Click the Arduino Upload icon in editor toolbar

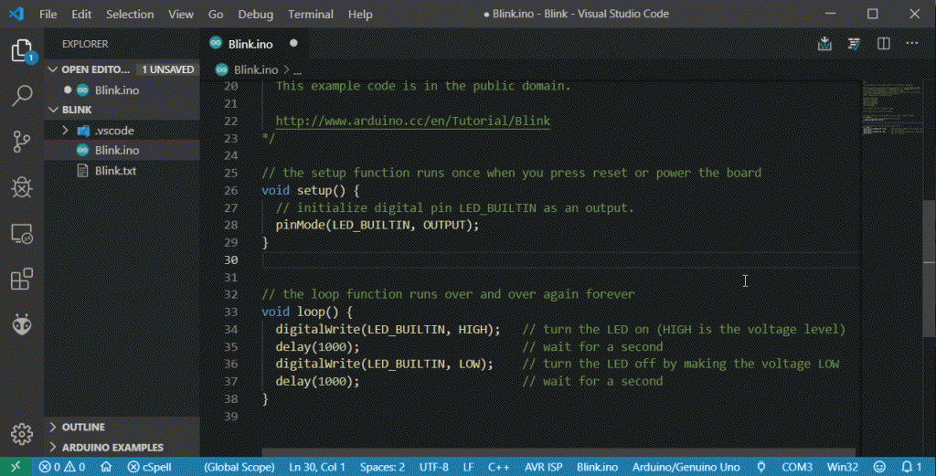click(825, 43)
